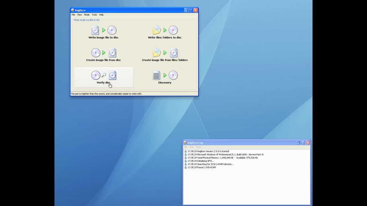This screenshot has height=206, width=367.
Task: Open the Edit menu in ImgBurn Log window
Action: click(x=192, y=147)
